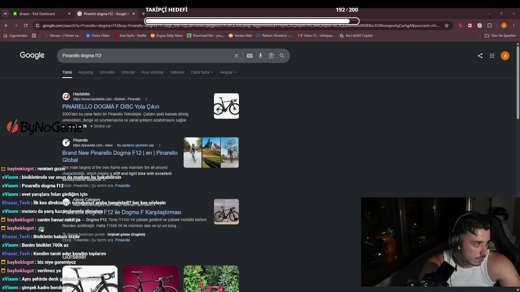Reload the current page
Screen dimensions: 520x292
(26, 26)
